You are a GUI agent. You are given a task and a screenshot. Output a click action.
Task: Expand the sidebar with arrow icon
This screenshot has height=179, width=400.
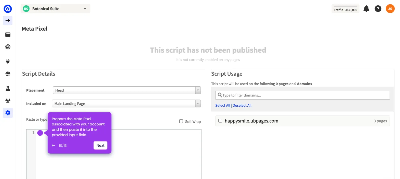[x=8, y=21]
